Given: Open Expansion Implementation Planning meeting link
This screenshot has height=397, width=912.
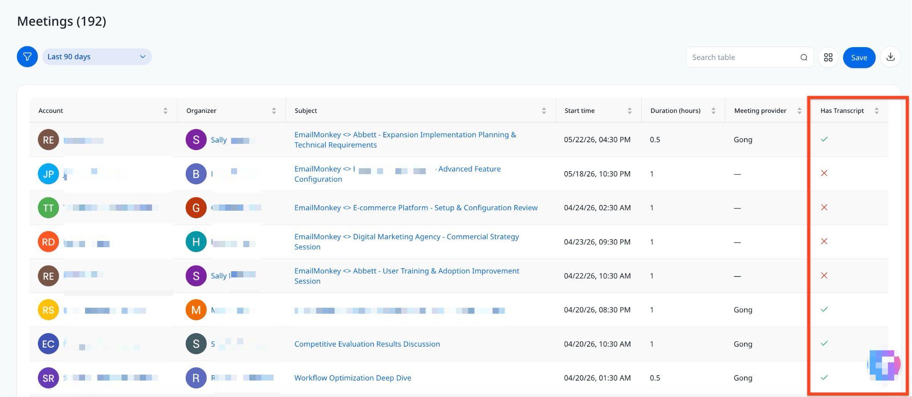Looking at the screenshot, I should point(405,140).
